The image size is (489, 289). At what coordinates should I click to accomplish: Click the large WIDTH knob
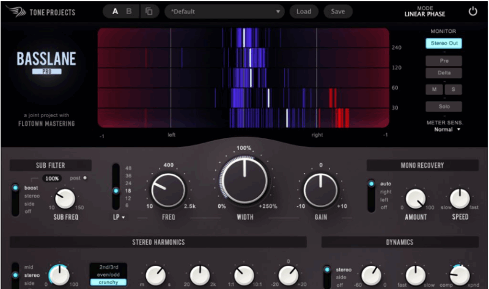244,180
